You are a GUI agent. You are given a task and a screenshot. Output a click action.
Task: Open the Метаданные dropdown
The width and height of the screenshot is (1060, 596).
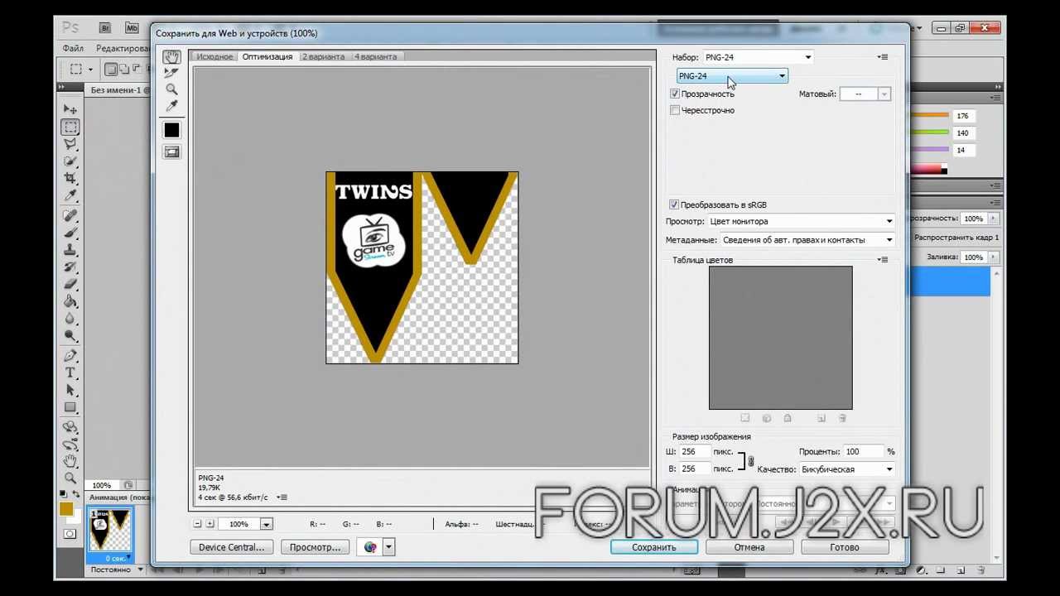coord(807,240)
